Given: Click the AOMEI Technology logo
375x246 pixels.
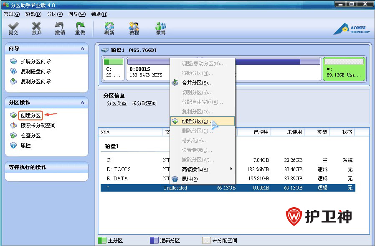Looking at the screenshot, I should click(x=352, y=29).
